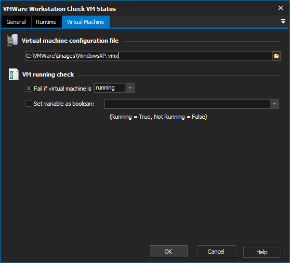Click the 'Virtual machine configuration file' heading
This screenshot has height=263, width=290.
(70, 41)
